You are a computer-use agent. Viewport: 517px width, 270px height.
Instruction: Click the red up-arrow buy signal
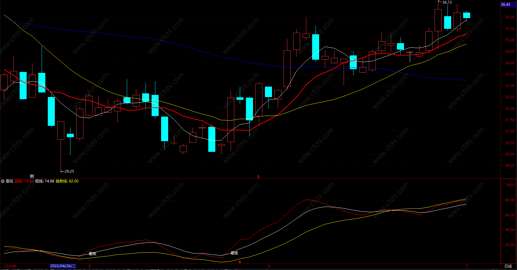click(240, 262)
